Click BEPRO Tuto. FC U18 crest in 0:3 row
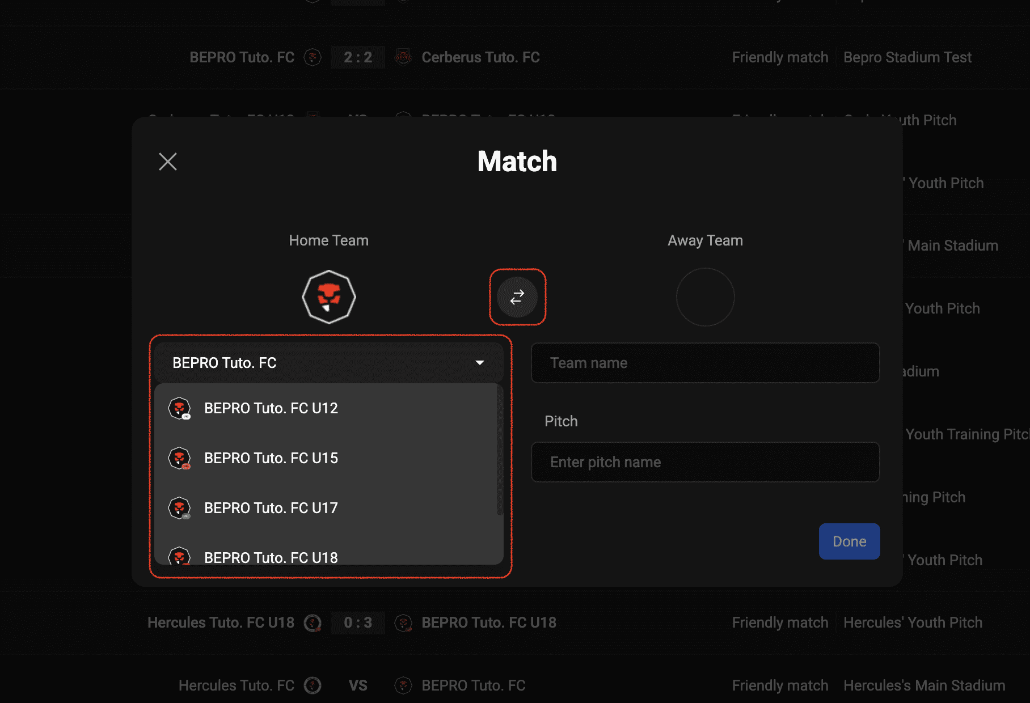1030x703 pixels. [x=403, y=623]
